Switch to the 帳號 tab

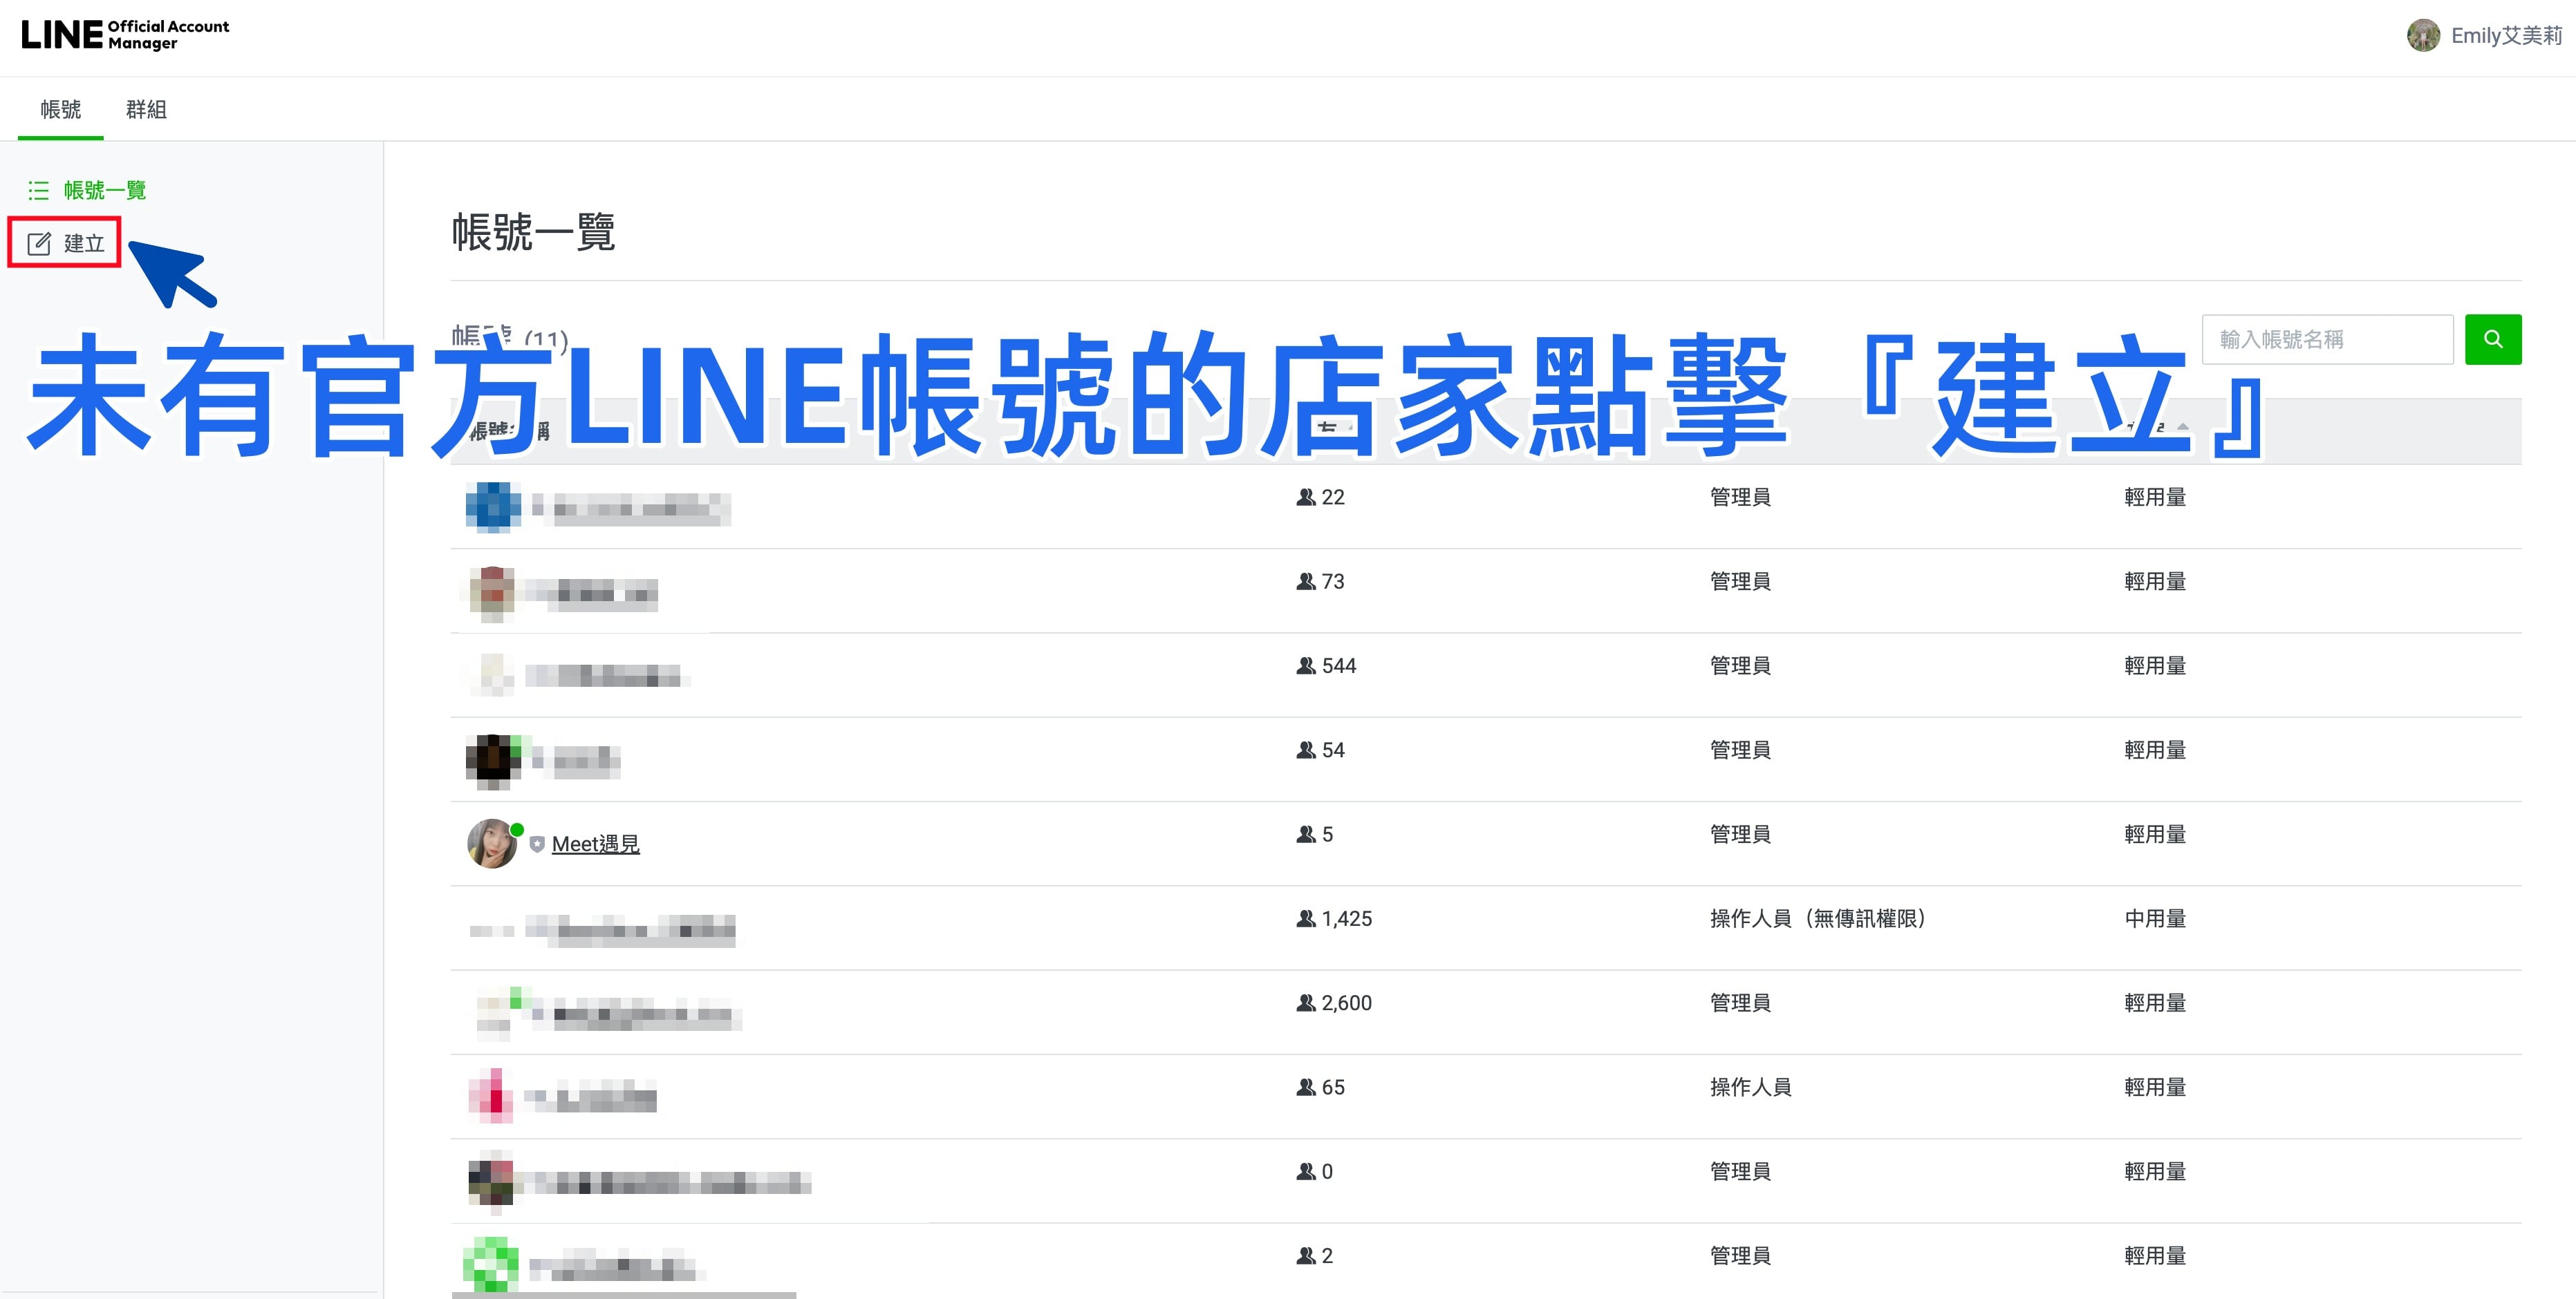pos(61,109)
